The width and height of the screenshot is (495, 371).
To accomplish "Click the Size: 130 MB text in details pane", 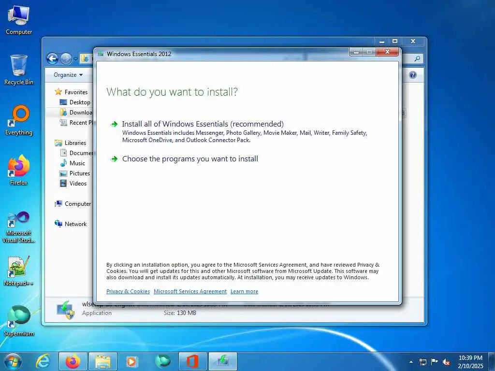I will 180,313.
